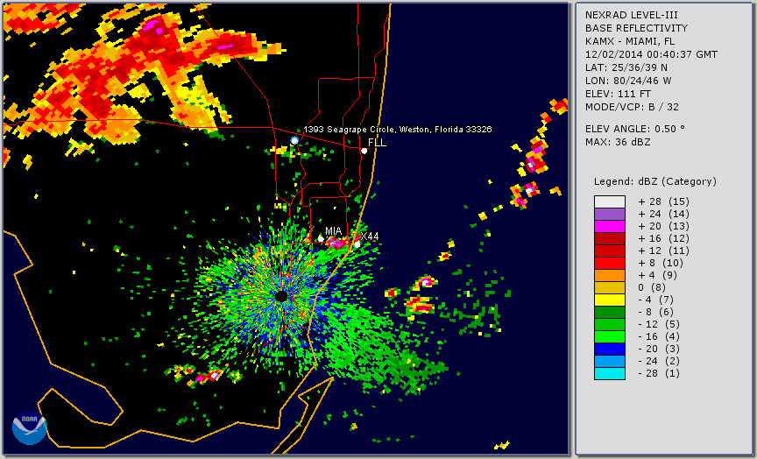
Task: Click the FLL airport marker dot
Action: pos(364,151)
